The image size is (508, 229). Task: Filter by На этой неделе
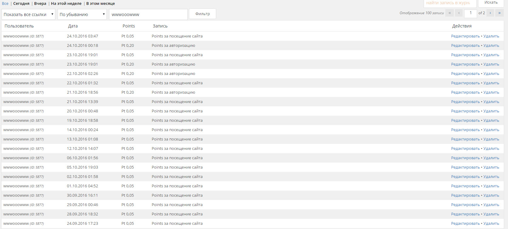(66, 4)
